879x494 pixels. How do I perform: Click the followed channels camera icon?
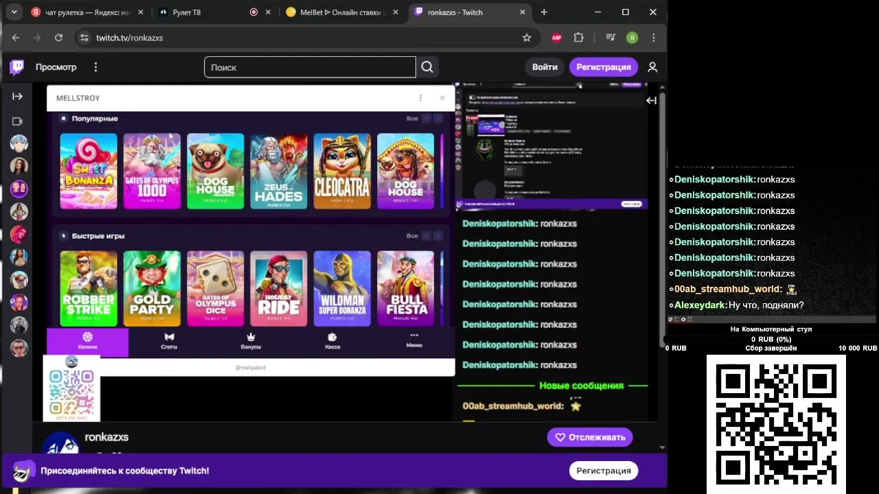pyautogui.click(x=18, y=121)
